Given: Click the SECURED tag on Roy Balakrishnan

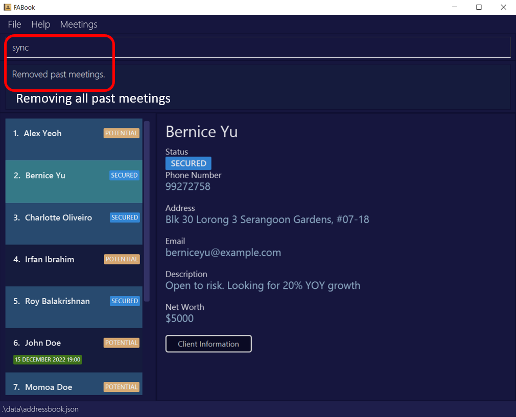Looking at the screenshot, I should pos(125,301).
